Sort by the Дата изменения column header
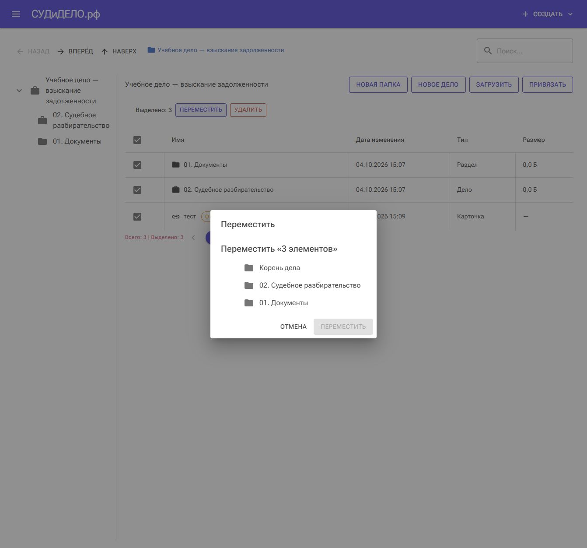587x548 pixels. pos(380,140)
